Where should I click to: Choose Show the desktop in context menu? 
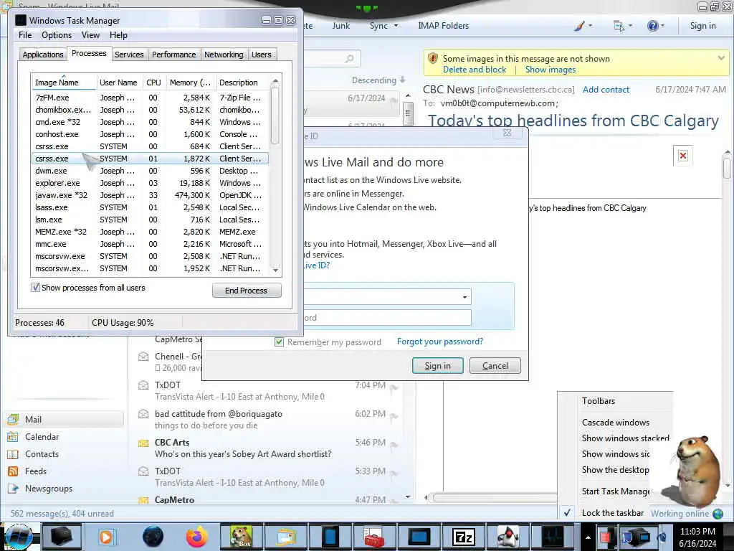tap(615, 470)
